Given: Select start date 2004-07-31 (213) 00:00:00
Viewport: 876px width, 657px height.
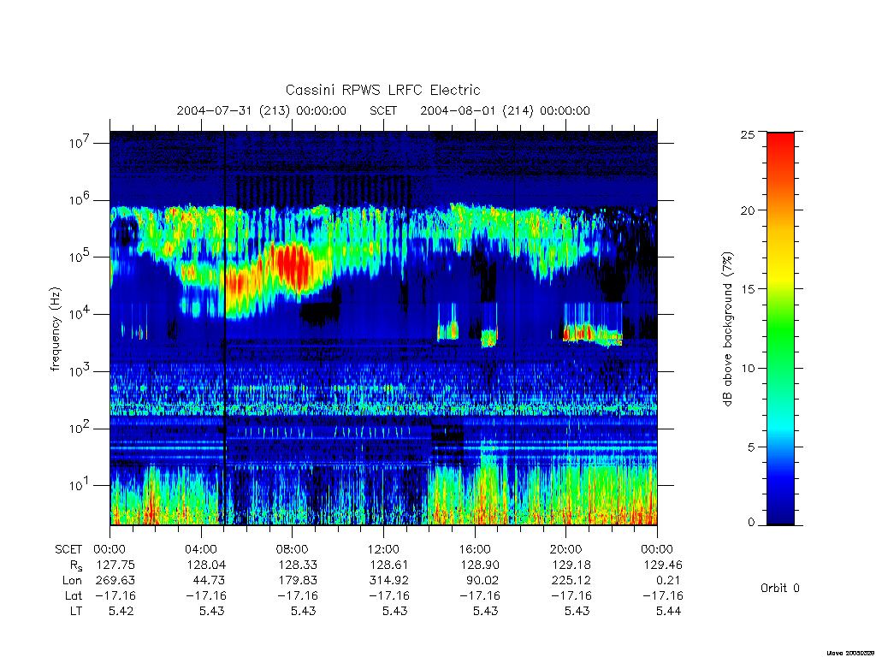Looking at the screenshot, I should pos(262,110).
